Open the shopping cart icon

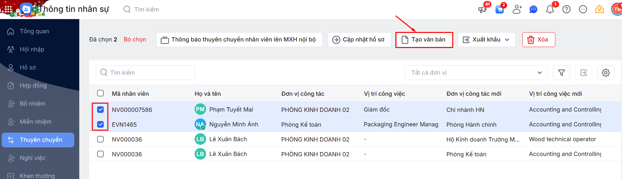(x=500, y=9)
